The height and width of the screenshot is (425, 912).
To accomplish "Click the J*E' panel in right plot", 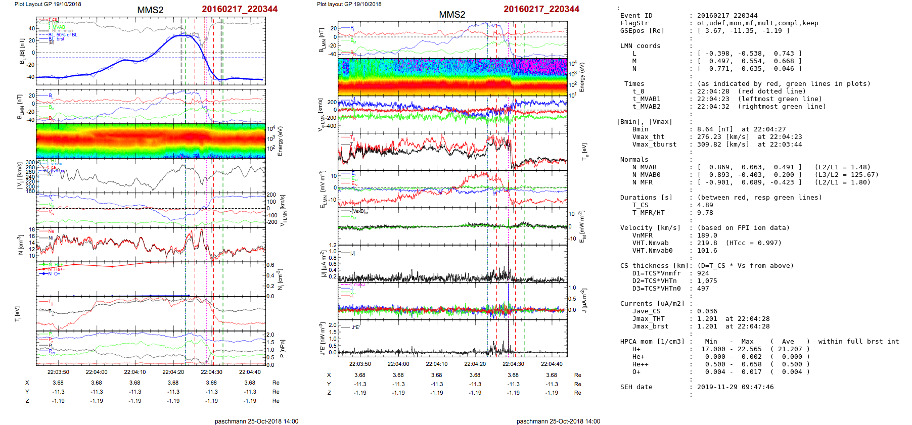I will (x=452, y=339).
